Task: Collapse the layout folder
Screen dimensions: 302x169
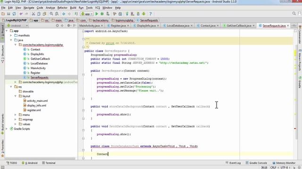Action: [x=16, y=96]
